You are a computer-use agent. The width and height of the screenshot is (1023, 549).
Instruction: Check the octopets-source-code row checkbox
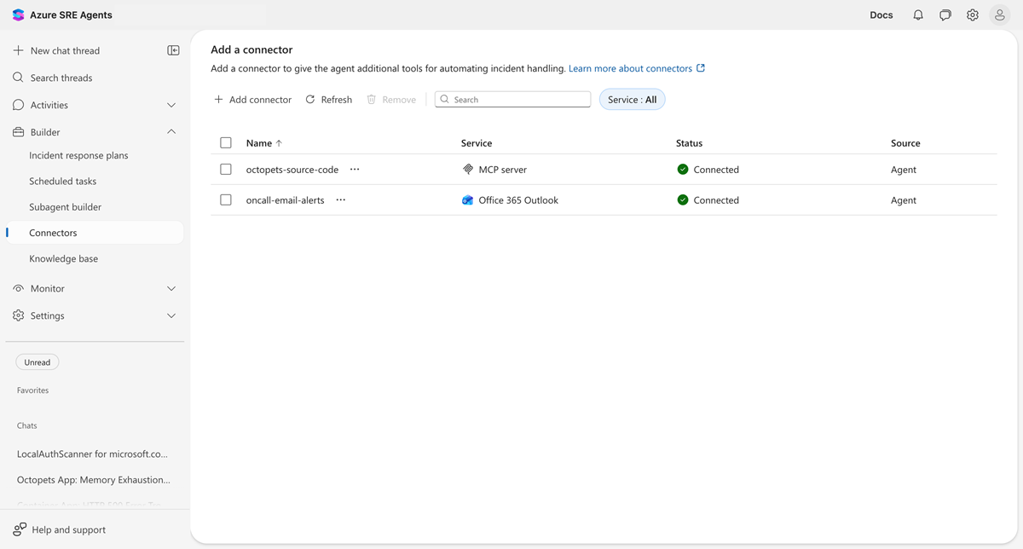226,170
